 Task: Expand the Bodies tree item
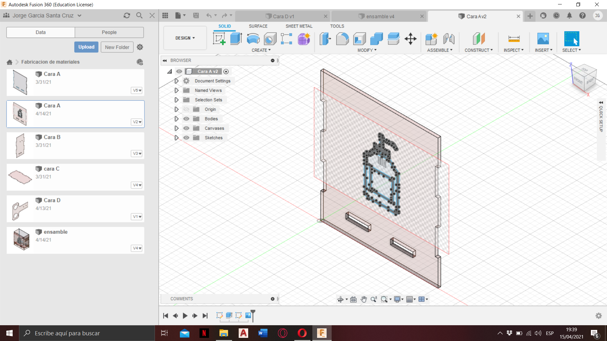pos(176,119)
